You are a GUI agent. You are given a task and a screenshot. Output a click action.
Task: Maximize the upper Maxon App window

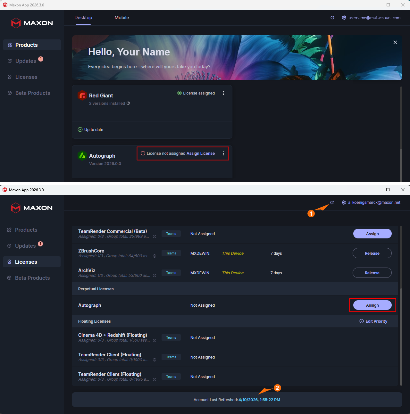pyautogui.click(x=388, y=5)
